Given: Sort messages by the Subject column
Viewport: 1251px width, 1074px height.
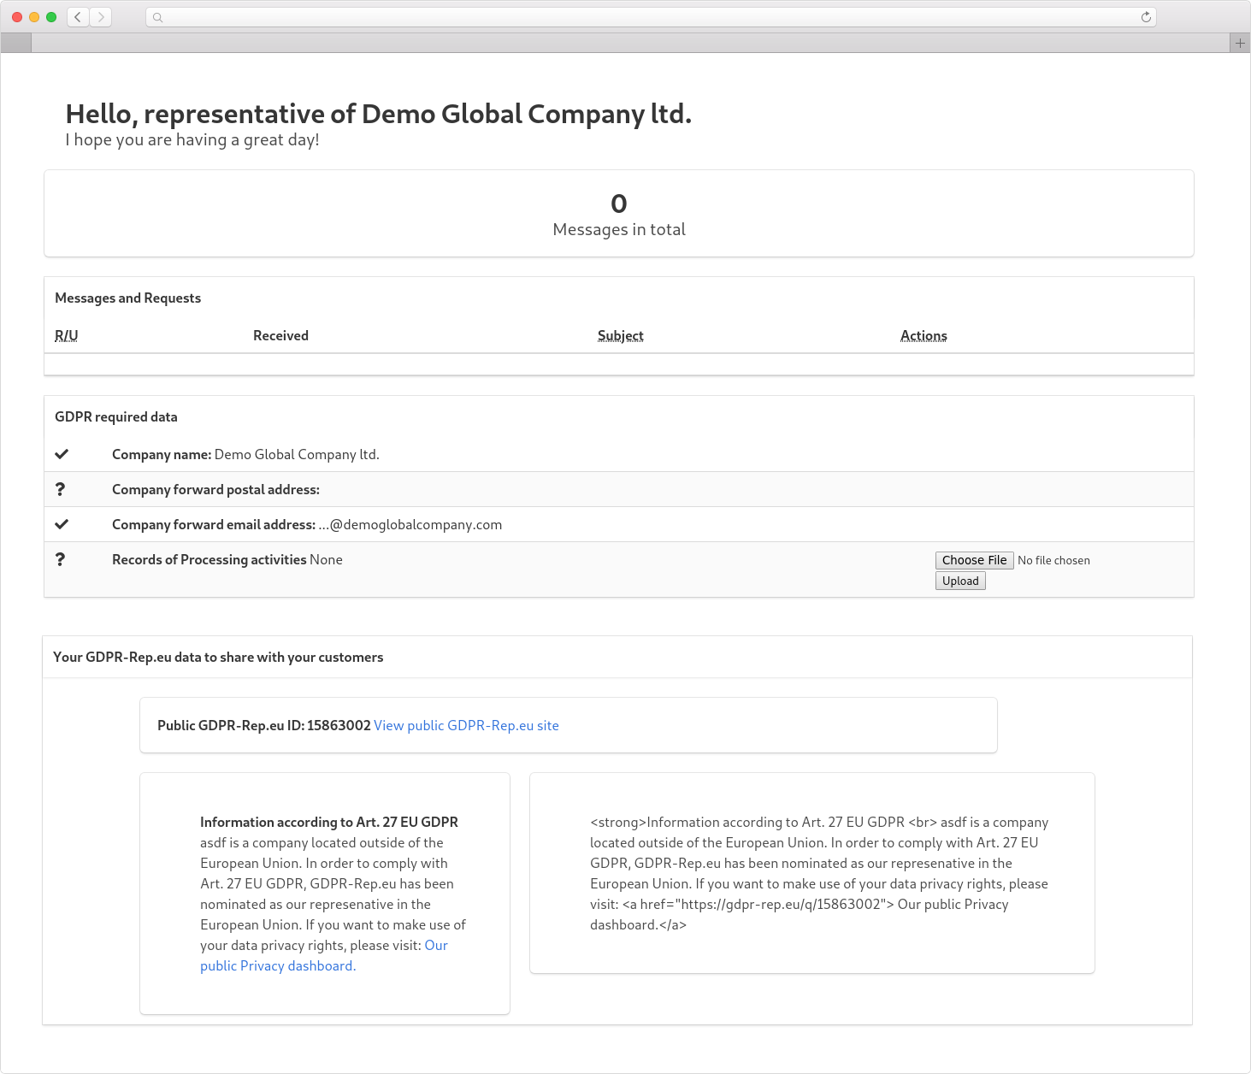Looking at the screenshot, I should [x=621, y=335].
